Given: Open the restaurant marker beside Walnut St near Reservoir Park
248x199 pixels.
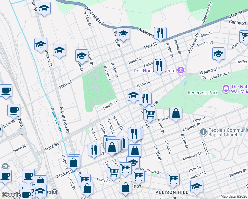Looking at the screenshot, I should coord(145,99).
